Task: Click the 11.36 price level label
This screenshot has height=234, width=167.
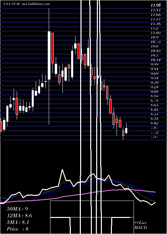Action: tap(156, 24)
